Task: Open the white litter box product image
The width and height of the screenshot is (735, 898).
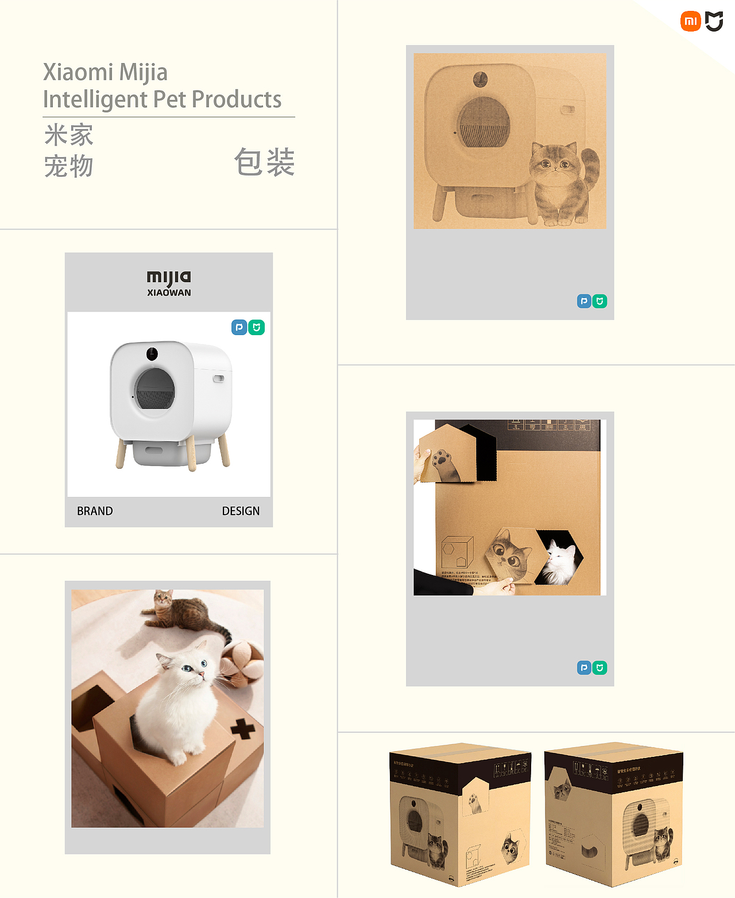Action: pos(169,405)
